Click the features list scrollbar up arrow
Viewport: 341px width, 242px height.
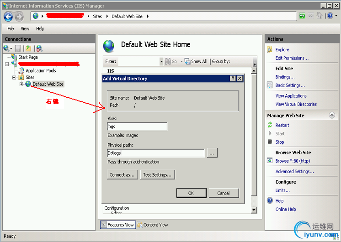[x=254, y=71]
